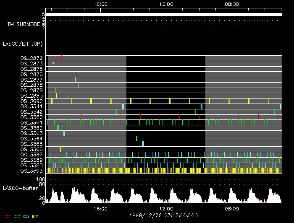294x223 pixels.
Task: Select the OS_3092 row label
Action: pyautogui.click(x=31, y=101)
